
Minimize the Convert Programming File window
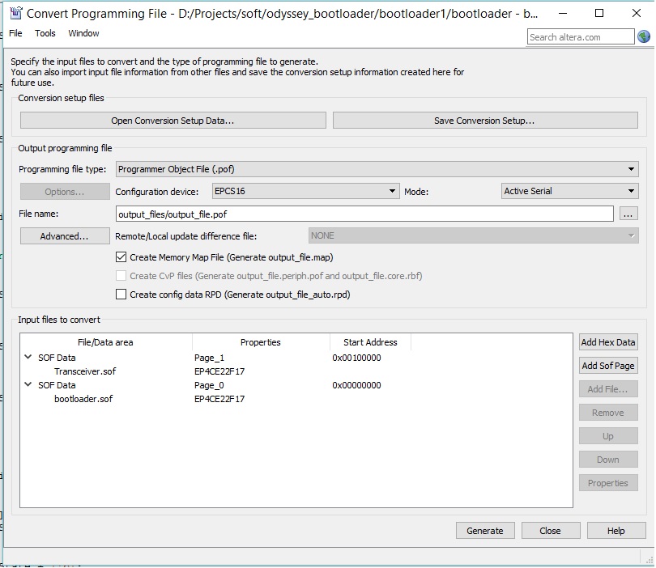tap(563, 13)
